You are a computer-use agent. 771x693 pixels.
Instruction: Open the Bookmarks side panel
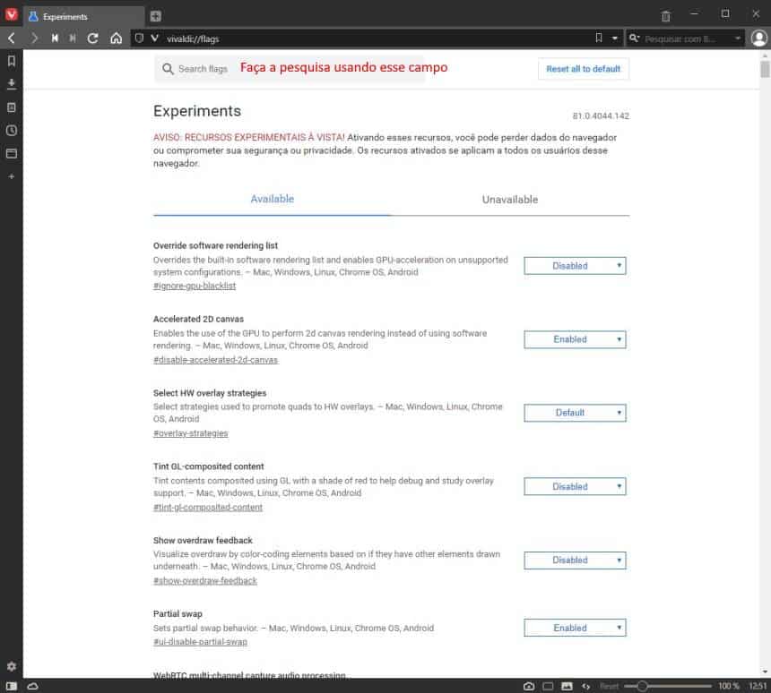pos(12,61)
